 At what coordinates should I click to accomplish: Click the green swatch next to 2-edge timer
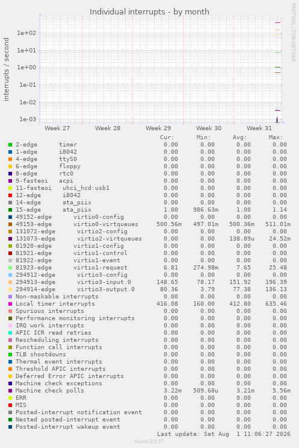(x=10, y=145)
